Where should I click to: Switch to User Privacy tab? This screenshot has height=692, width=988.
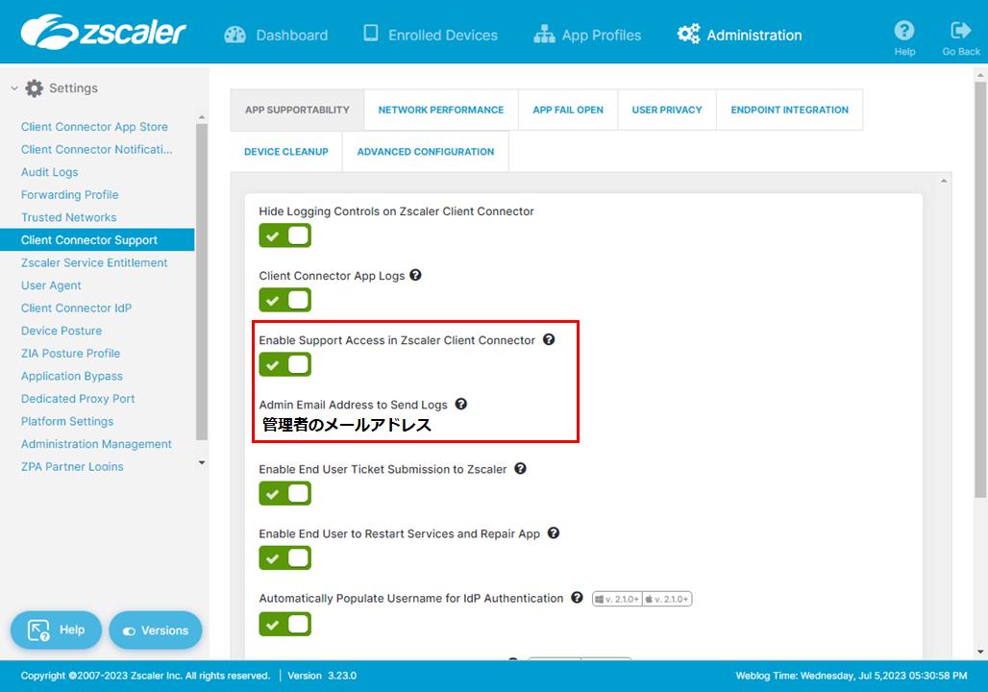[667, 110]
